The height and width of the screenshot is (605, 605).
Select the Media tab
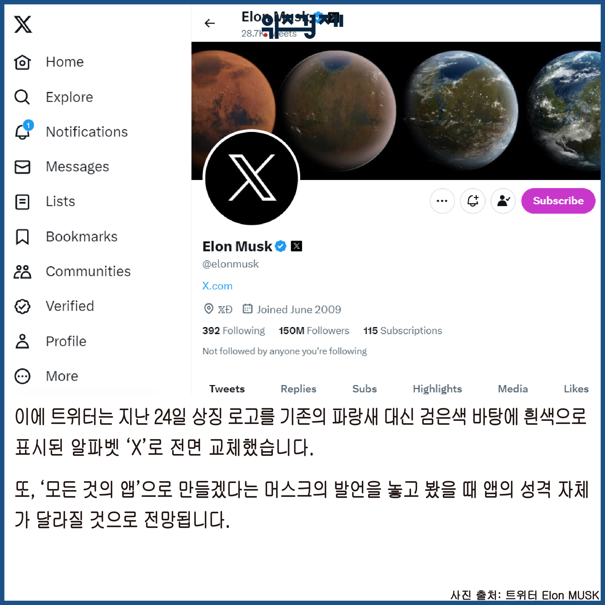coord(513,389)
